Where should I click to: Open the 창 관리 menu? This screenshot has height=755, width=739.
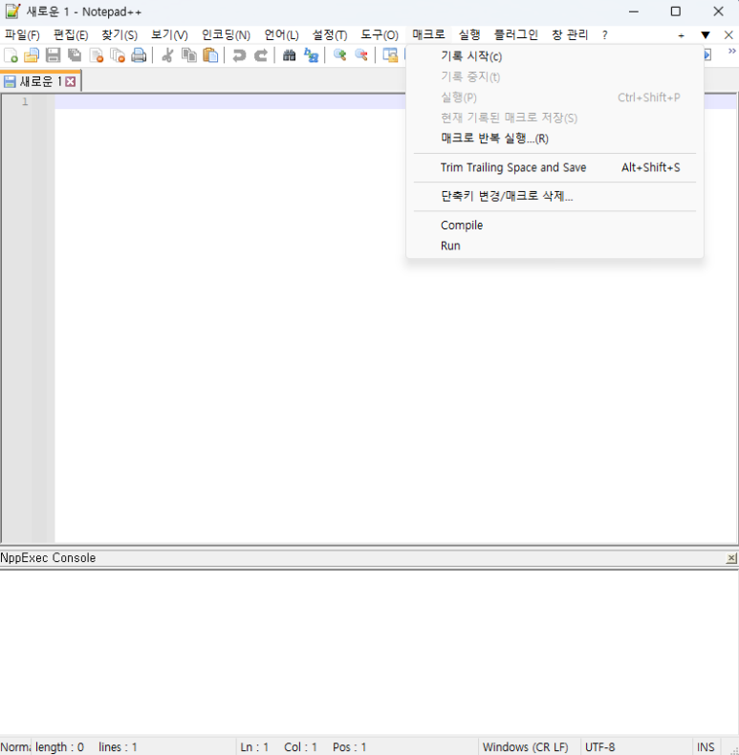[570, 35]
